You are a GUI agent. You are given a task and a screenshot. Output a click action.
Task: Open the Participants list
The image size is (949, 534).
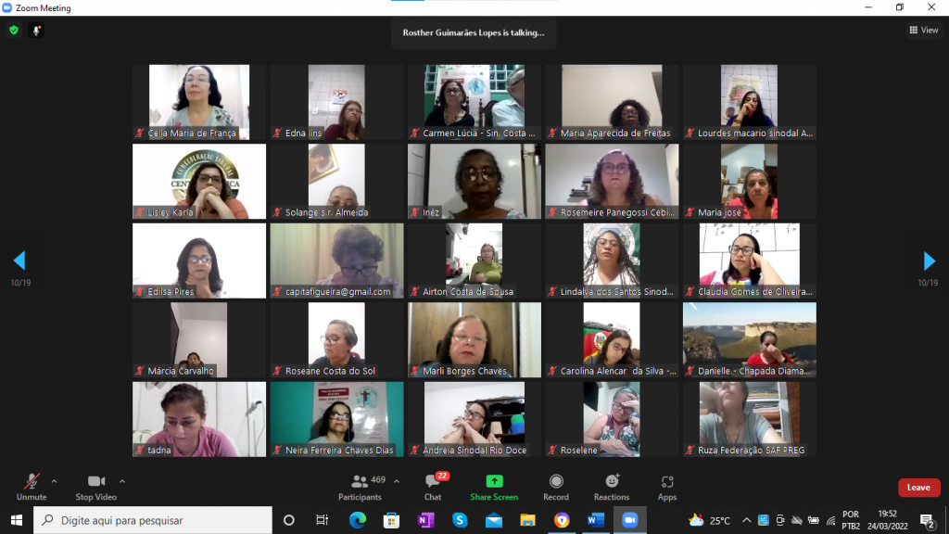tap(360, 486)
